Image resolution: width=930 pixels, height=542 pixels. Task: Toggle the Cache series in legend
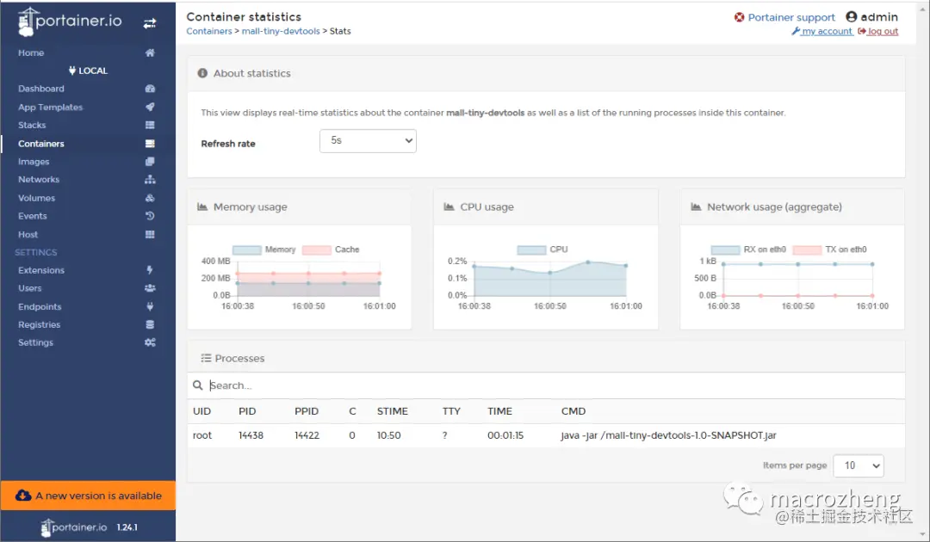click(x=331, y=250)
